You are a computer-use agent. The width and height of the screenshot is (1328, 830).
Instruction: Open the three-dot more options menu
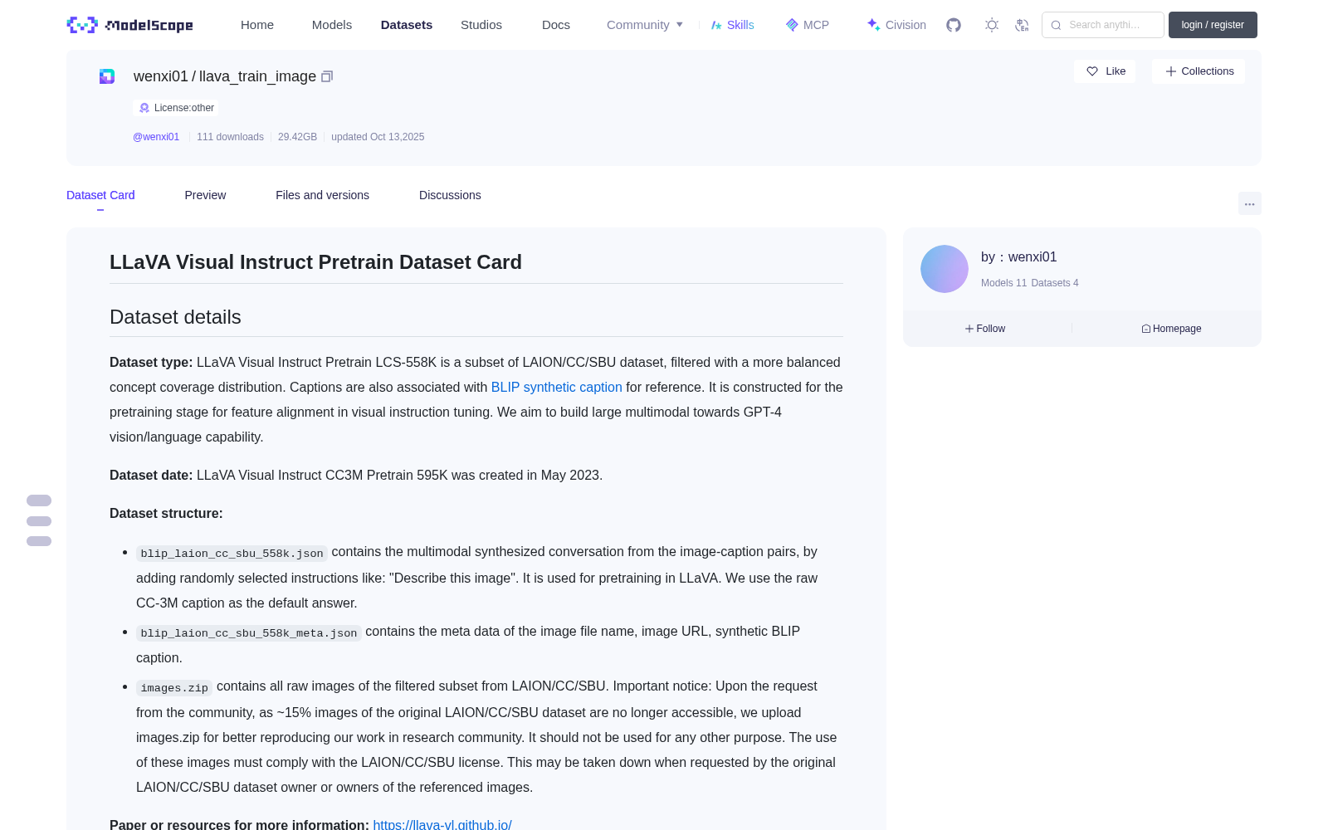click(x=1249, y=203)
